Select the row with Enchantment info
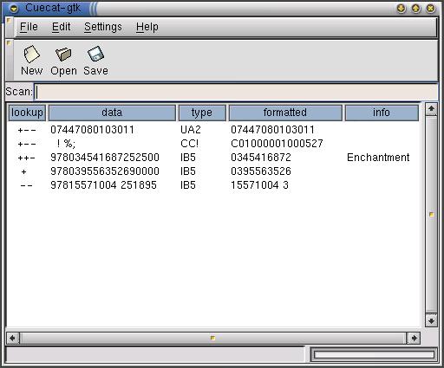This screenshot has height=368, width=444. click(214, 158)
